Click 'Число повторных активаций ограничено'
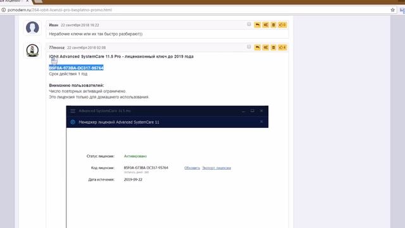Viewport: 405px width, 228px height. click(87, 91)
